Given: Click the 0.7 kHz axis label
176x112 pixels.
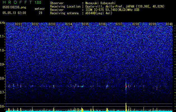Looking at the screenshot, I should coord(3,92).
